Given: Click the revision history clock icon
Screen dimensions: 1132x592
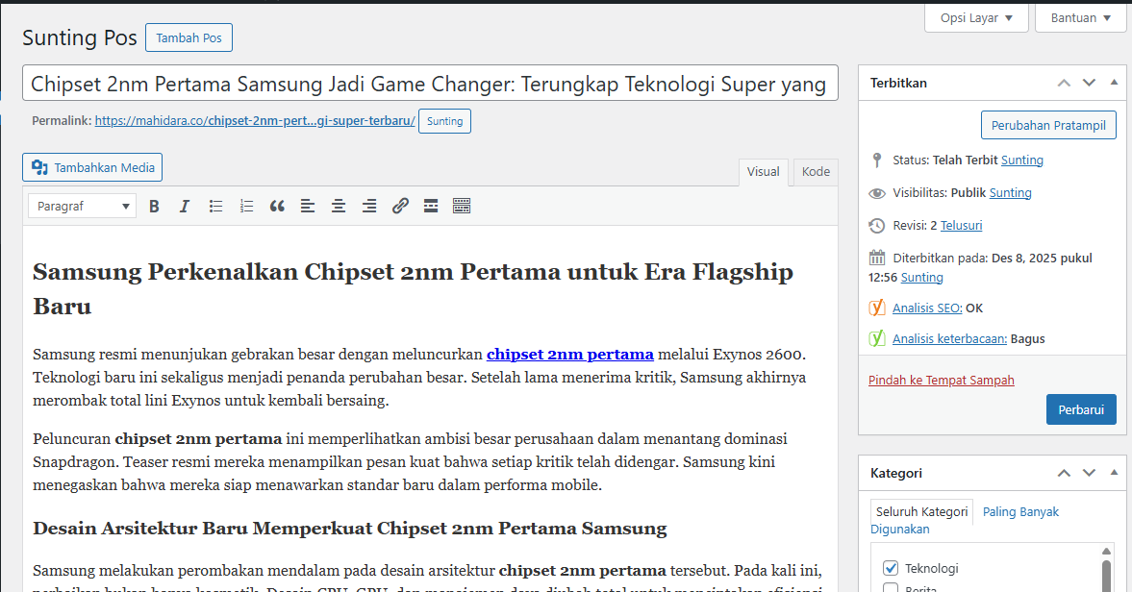Looking at the screenshot, I should 876,226.
